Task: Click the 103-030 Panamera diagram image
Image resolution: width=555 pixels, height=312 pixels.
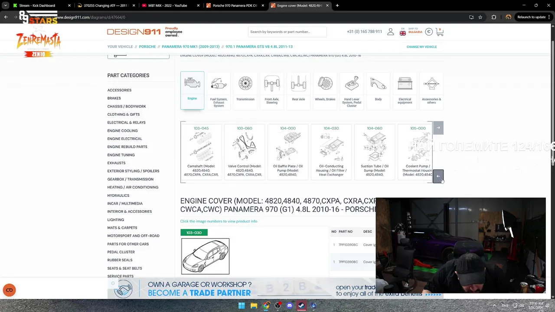Action: 206,256
